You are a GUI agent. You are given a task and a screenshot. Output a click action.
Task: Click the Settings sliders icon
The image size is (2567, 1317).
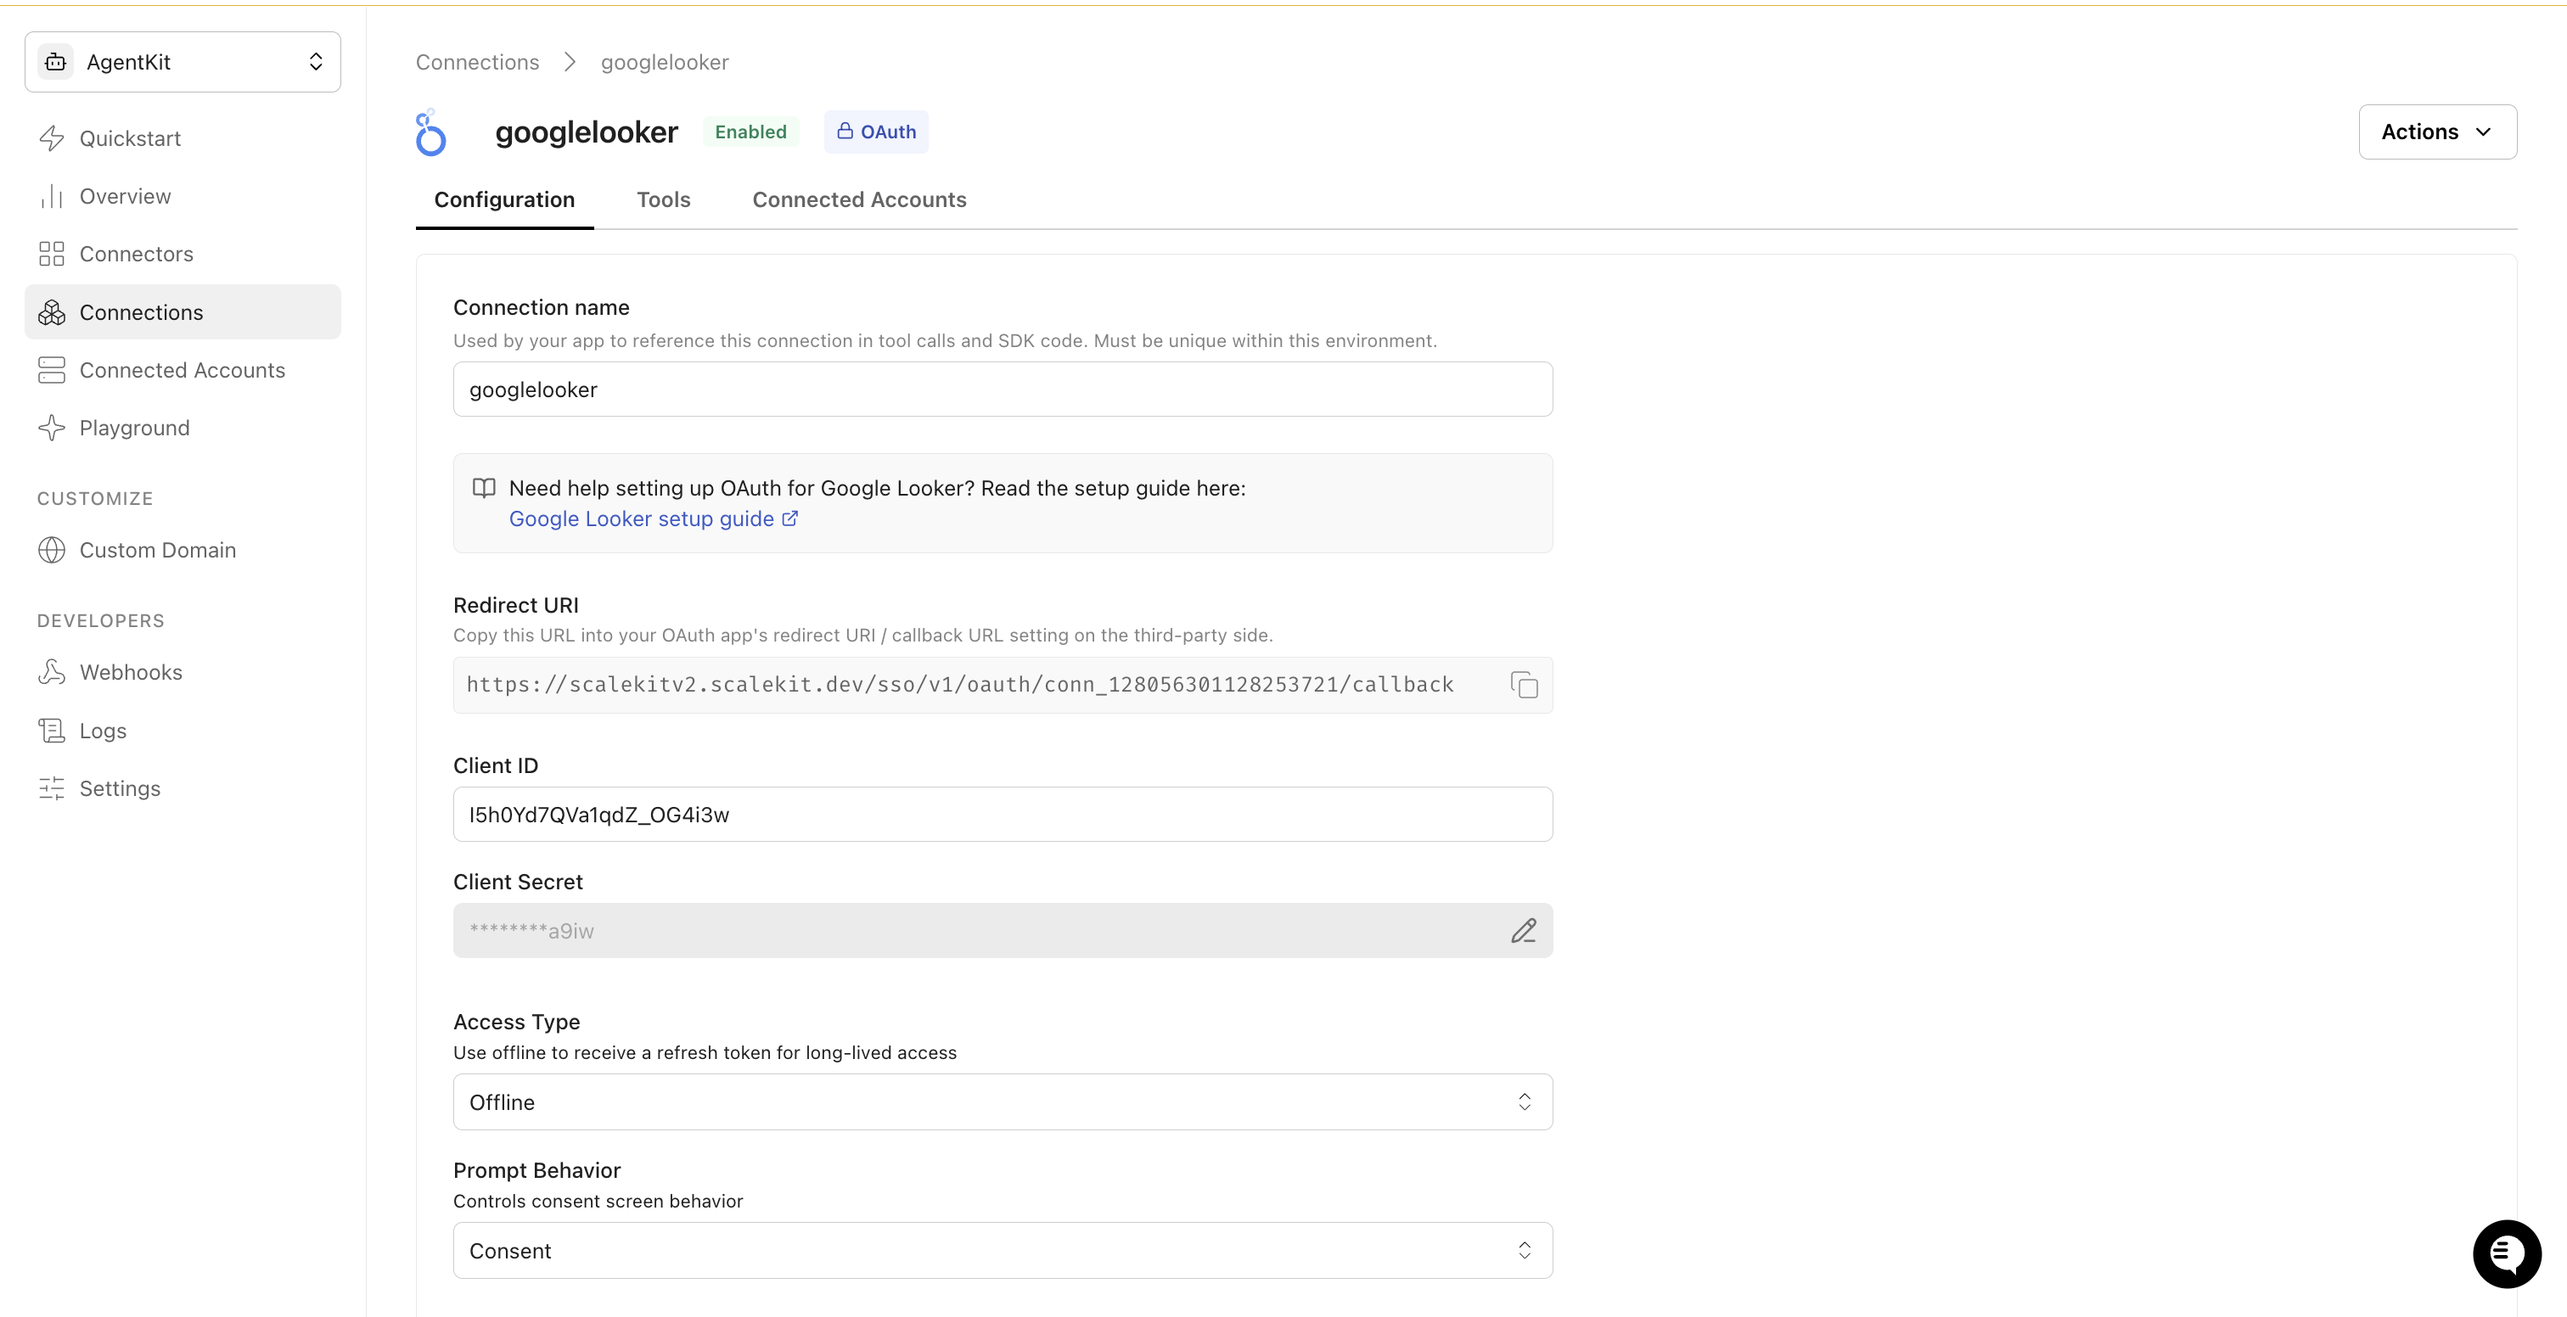click(x=52, y=788)
